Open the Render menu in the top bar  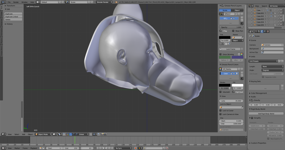click(x=16, y=2)
